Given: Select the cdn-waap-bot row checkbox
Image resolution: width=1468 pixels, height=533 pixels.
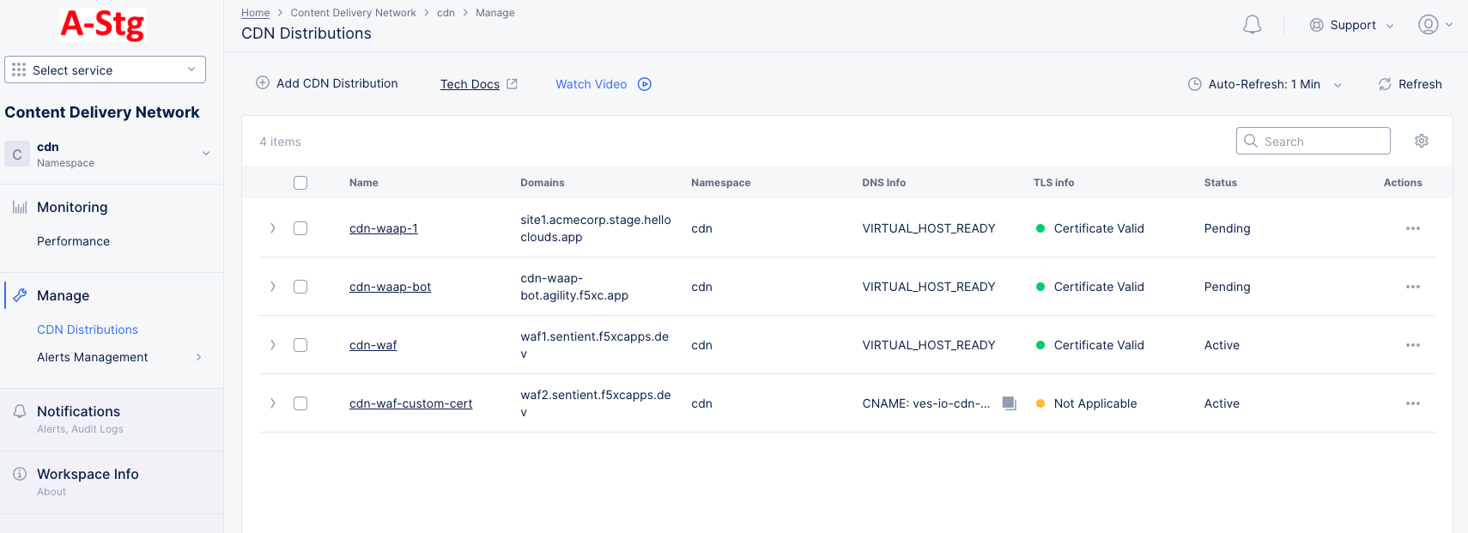Looking at the screenshot, I should (x=300, y=287).
